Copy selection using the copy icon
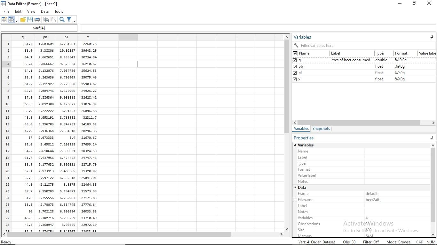The height and width of the screenshot is (245, 437). (x=46, y=19)
